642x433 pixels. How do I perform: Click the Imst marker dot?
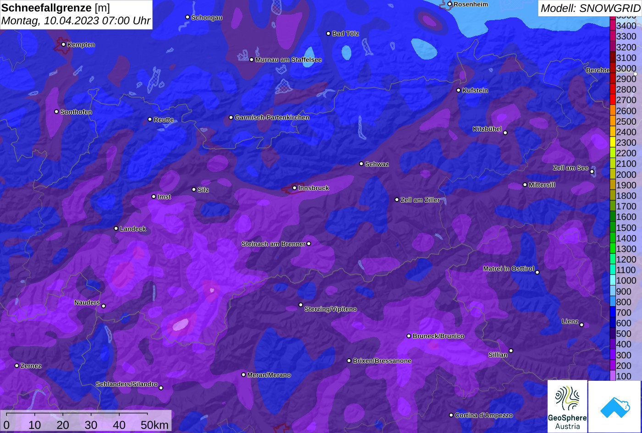coord(154,197)
